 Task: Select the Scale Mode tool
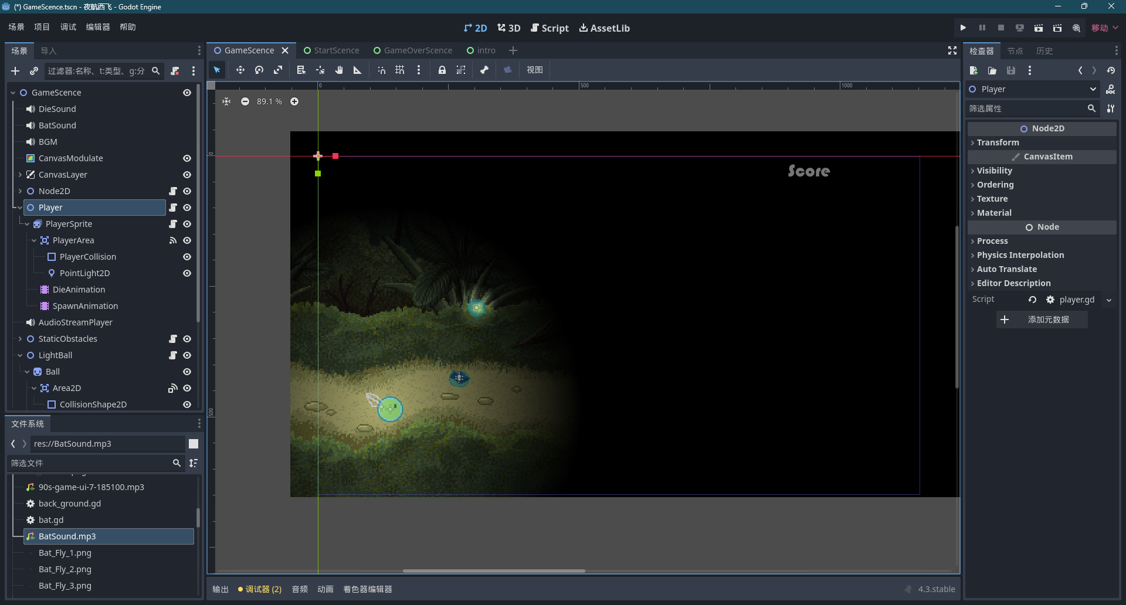point(278,70)
